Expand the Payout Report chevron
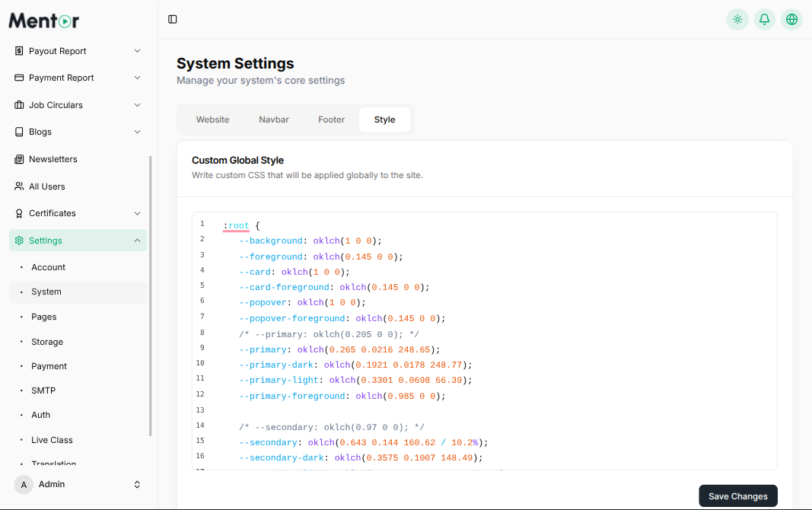Screen dimensions: 812x510 point(137,51)
